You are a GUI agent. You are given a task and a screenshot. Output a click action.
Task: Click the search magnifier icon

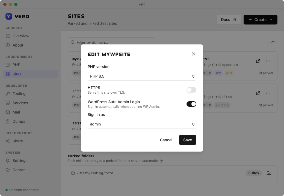pyautogui.click(x=73, y=42)
